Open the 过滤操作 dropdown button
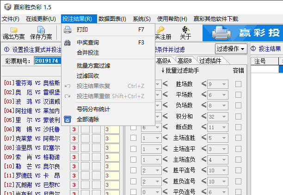 pyautogui.click(x=231, y=49)
